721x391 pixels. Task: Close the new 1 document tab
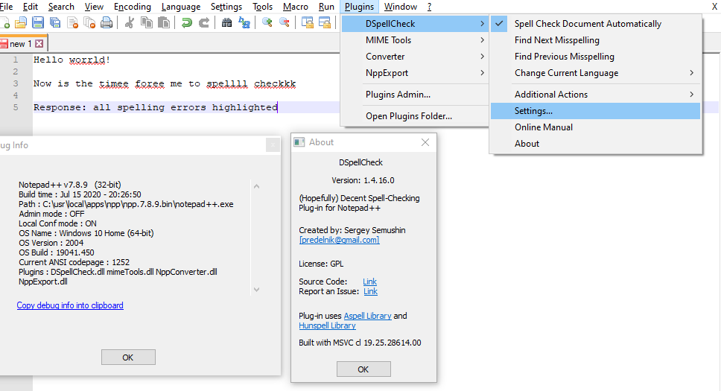(x=39, y=44)
